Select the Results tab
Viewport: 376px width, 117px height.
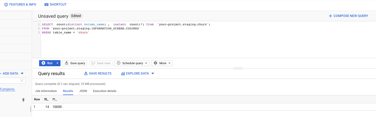[x=68, y=91]
